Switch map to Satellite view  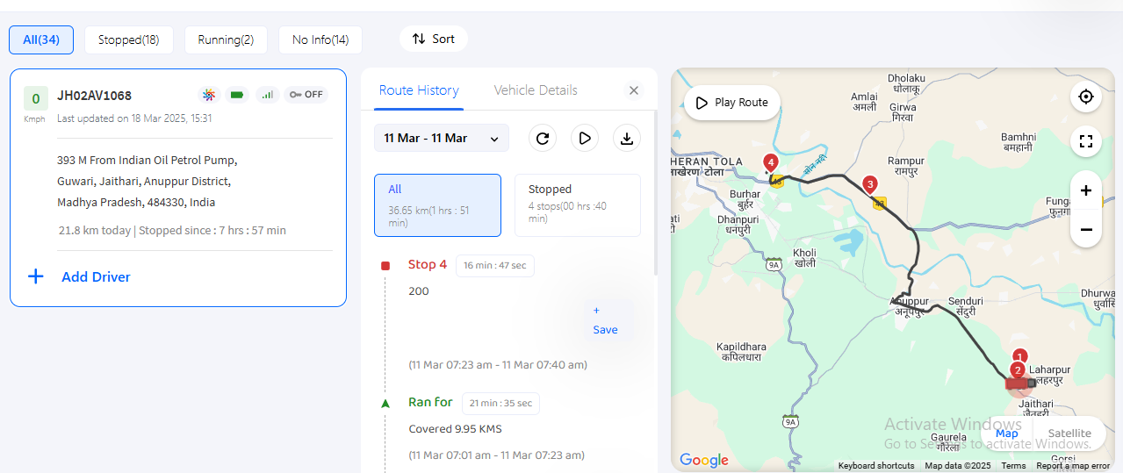1069,434
